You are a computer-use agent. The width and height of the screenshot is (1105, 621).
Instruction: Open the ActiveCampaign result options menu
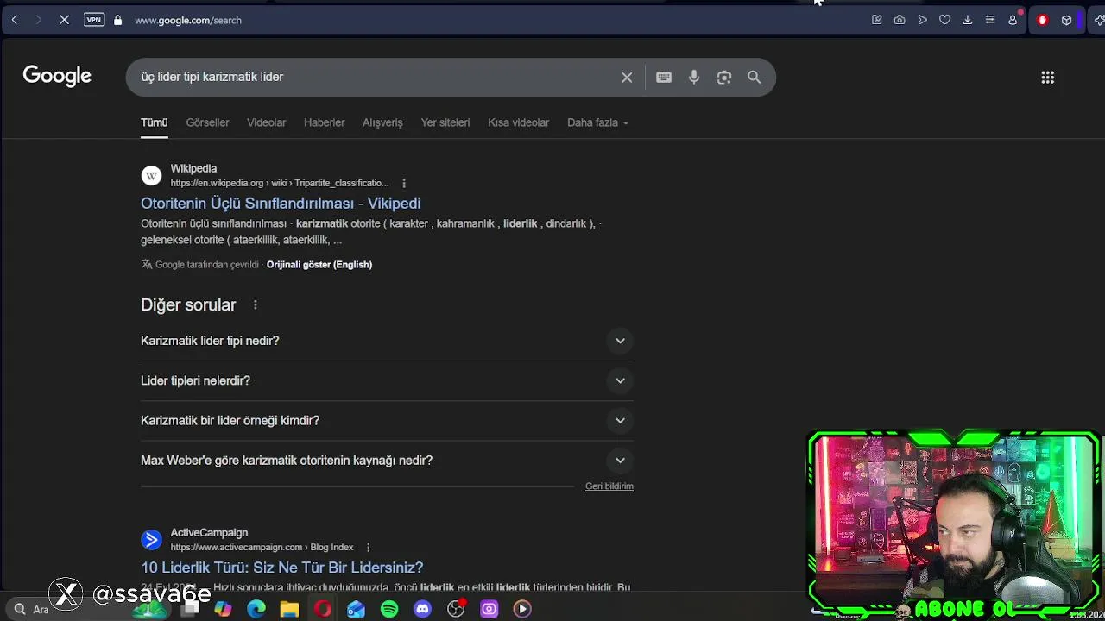coord(368,547)
